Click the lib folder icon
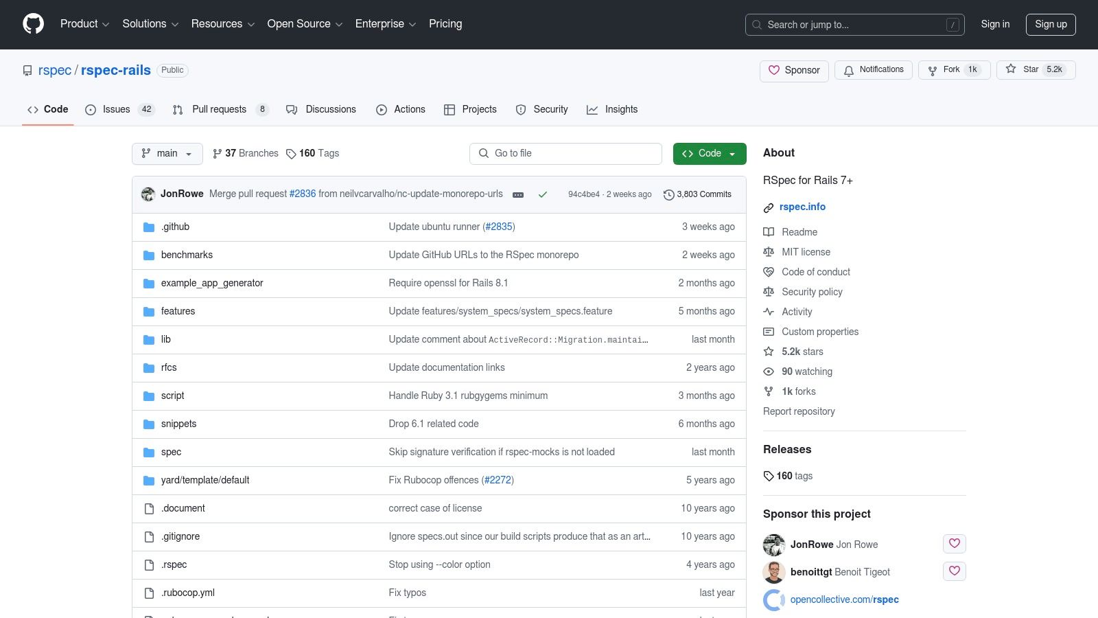This screenshot has height=618, width=1098. [x=149, y=340]
